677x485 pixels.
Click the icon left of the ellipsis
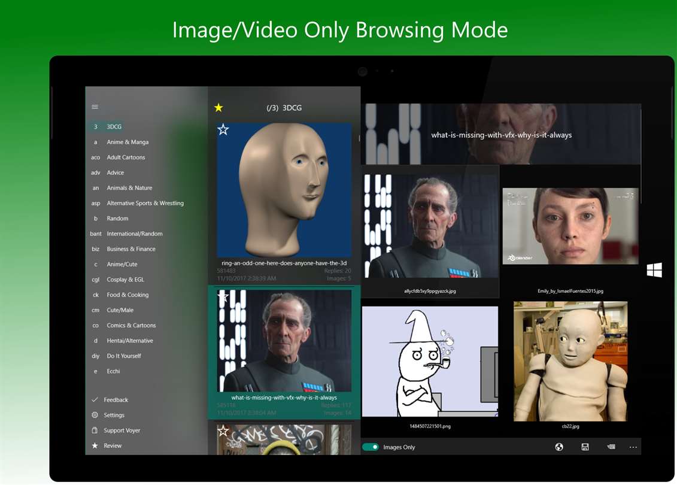click(611, 447)
